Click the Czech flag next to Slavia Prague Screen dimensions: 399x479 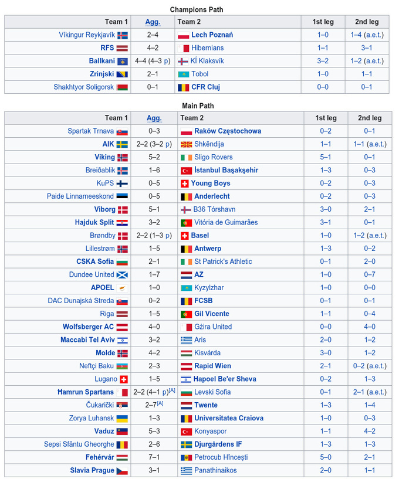tap(122, 471)
